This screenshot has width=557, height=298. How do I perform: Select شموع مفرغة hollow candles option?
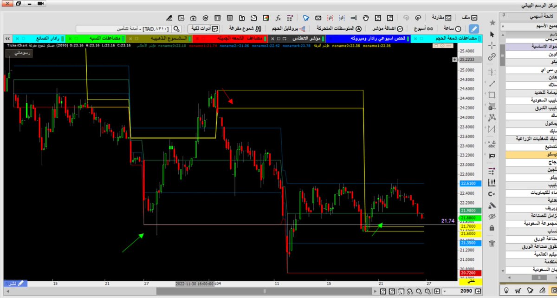coord(244,29)
